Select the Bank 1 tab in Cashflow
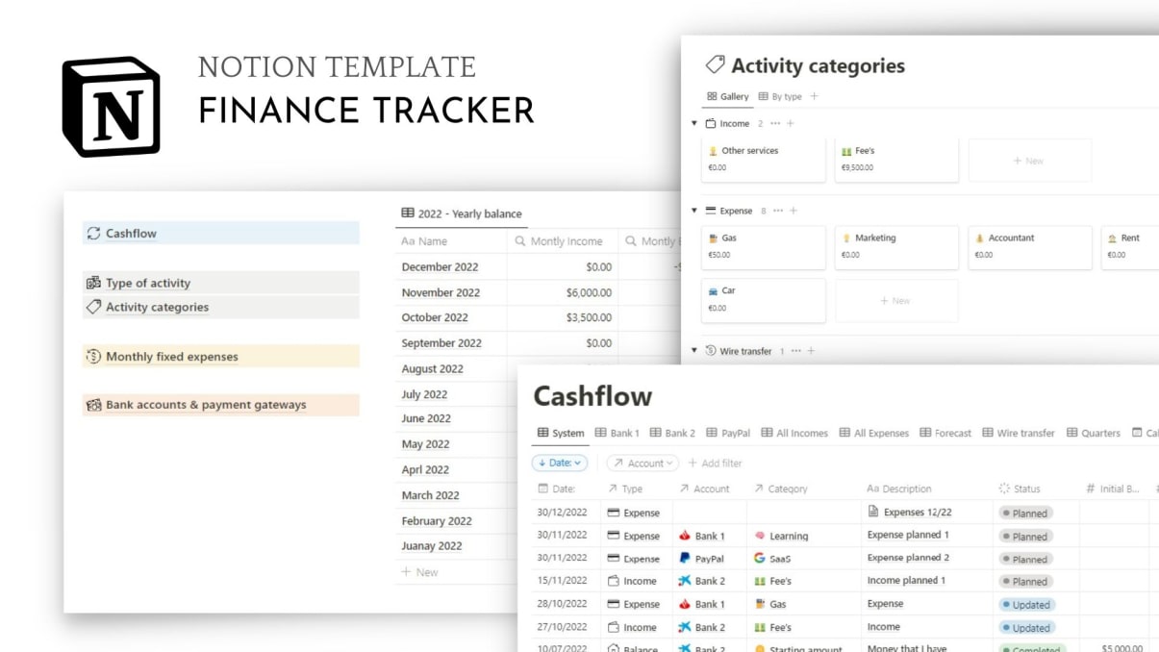The image size is (1159, 652). (x=617, y=433)
